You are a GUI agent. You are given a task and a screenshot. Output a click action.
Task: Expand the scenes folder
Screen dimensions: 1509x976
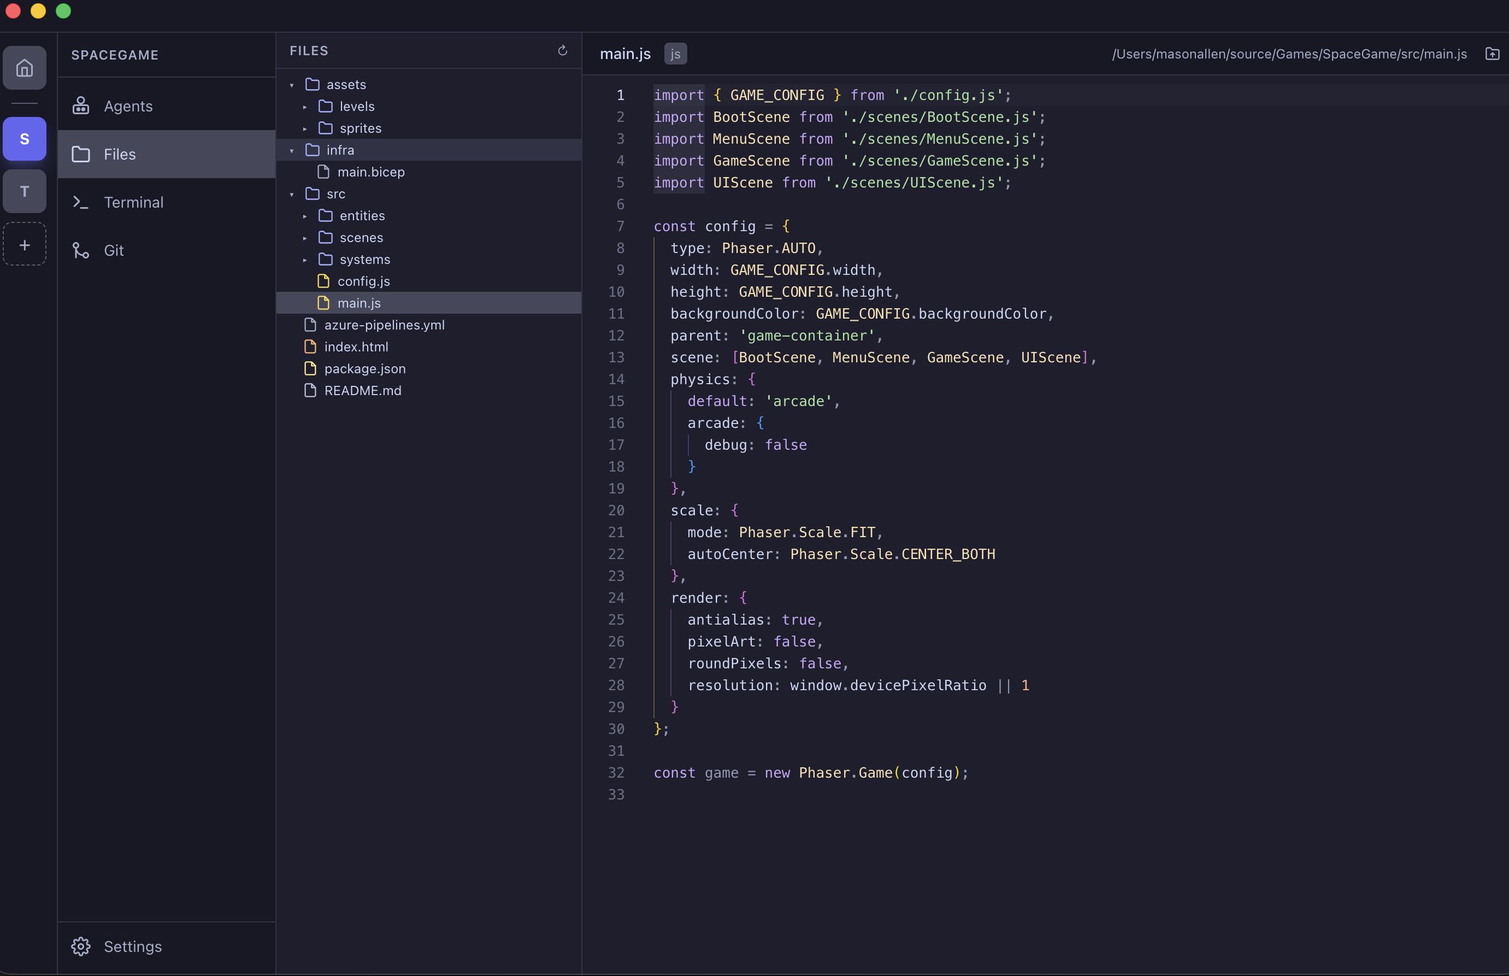305,238
